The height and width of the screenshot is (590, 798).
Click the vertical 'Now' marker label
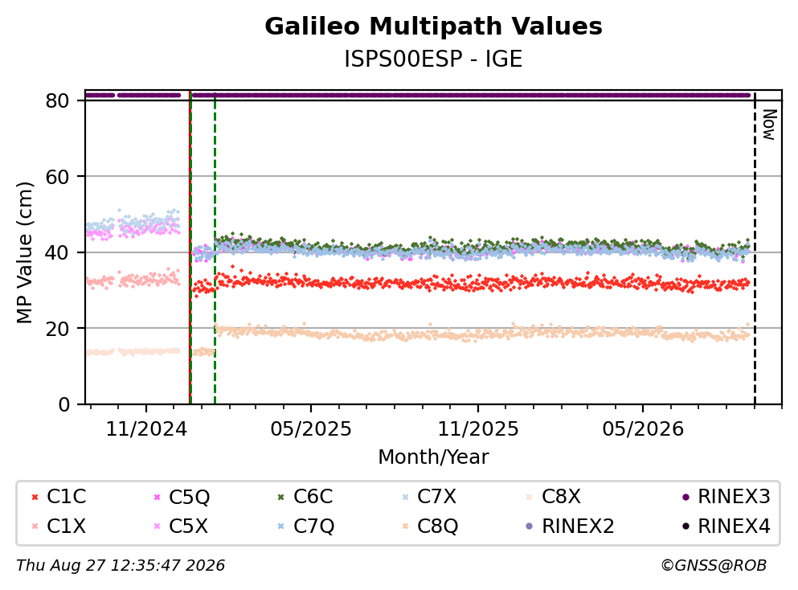click(x=769, y=125)
